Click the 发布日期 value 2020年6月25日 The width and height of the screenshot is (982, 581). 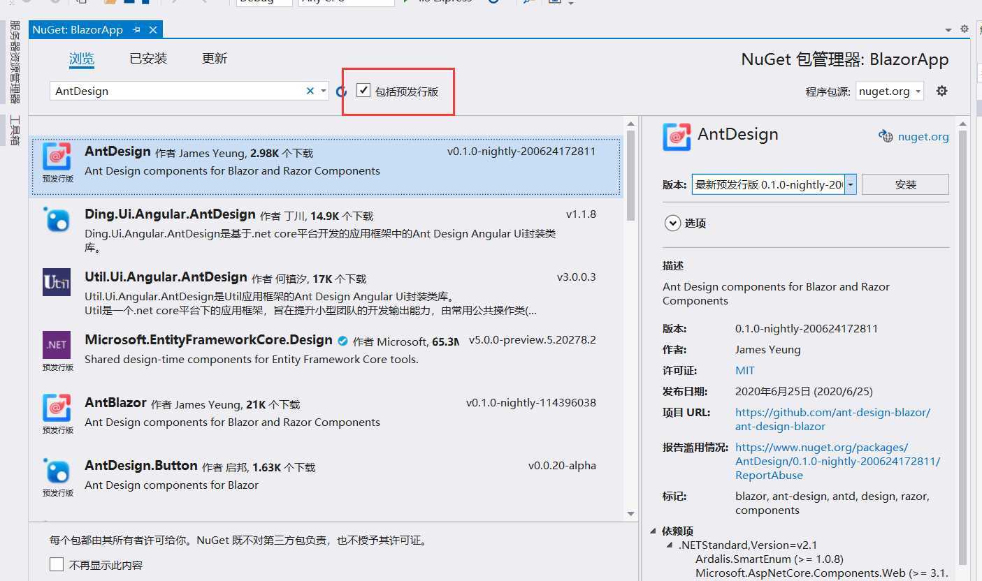(804, 391)
